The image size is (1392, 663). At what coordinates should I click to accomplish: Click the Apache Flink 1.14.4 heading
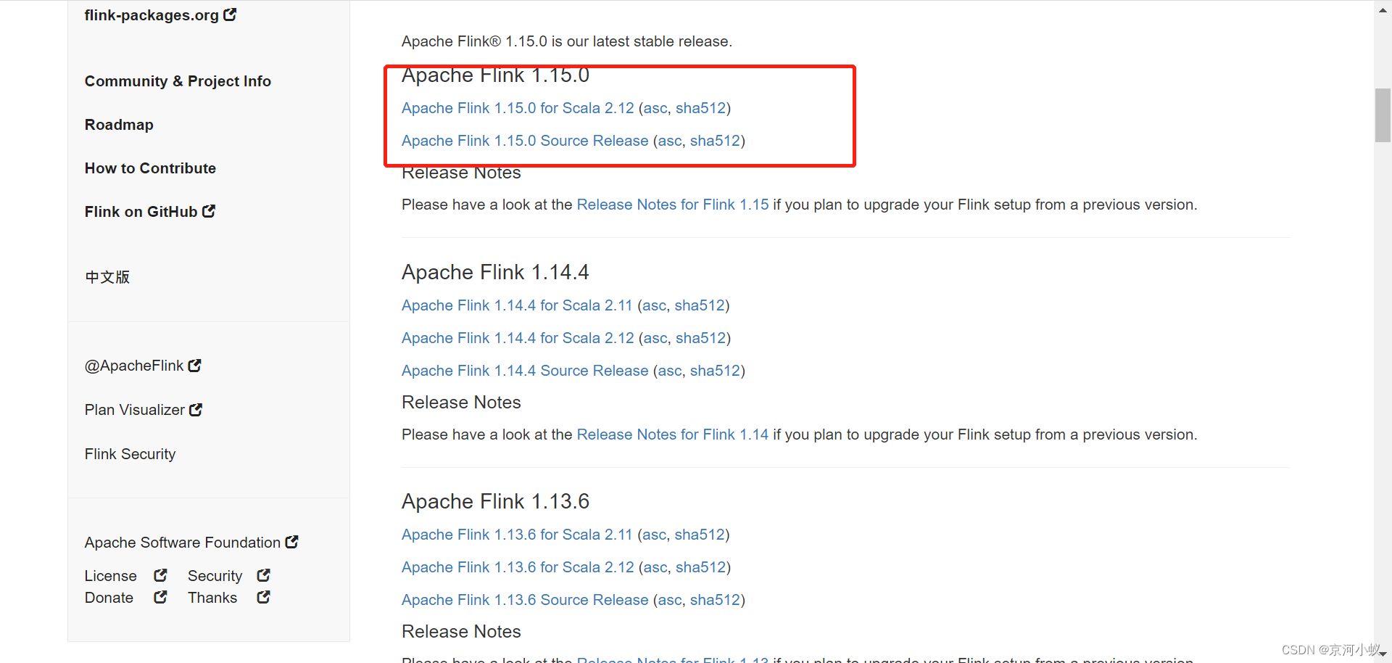tap(495, 272)
